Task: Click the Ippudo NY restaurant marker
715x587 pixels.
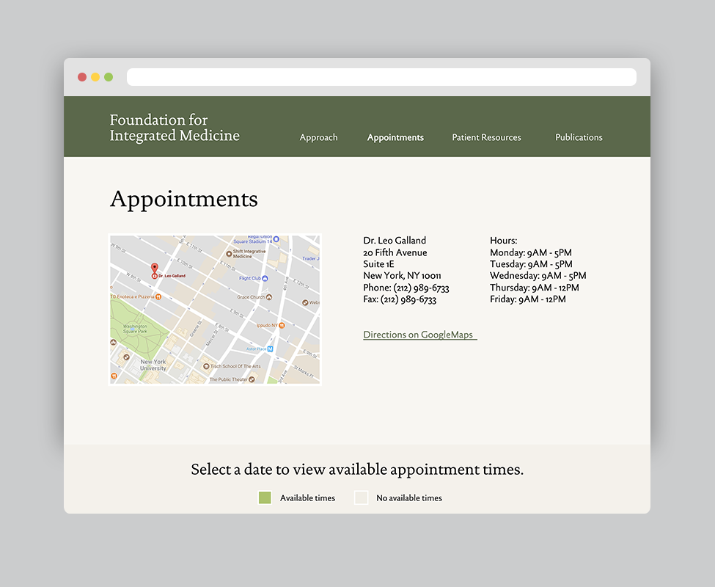Action: (282, 325)
